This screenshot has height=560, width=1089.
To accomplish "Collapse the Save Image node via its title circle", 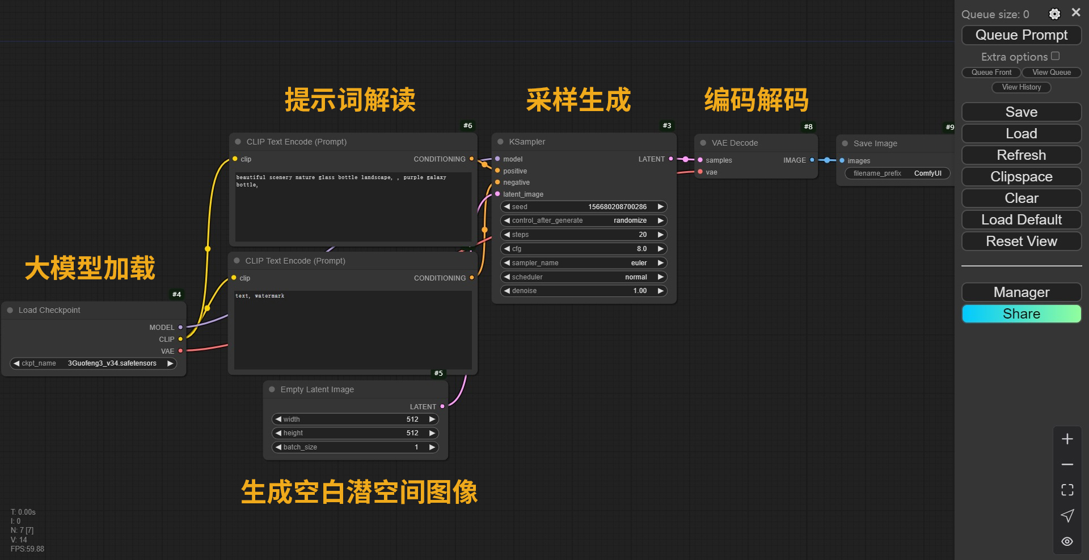I will coord(845,143).
